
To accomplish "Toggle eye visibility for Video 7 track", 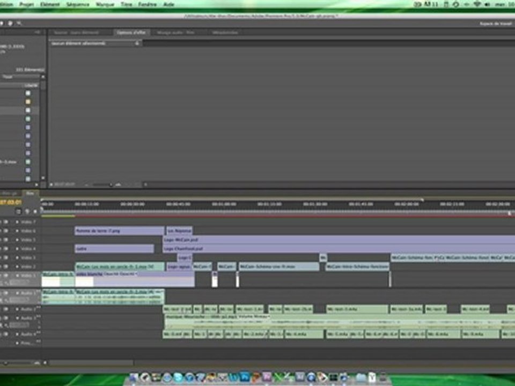I will tap(6, 222).
